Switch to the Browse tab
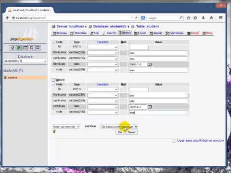This screenshot has width=231, height=173. [60, 33]
